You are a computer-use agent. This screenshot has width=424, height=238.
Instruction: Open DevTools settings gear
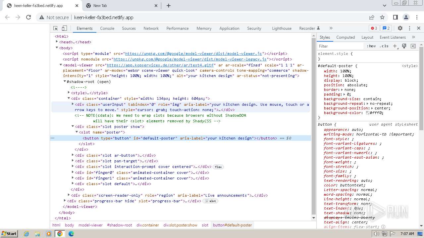pyautogui.click(x=400, y=28)
